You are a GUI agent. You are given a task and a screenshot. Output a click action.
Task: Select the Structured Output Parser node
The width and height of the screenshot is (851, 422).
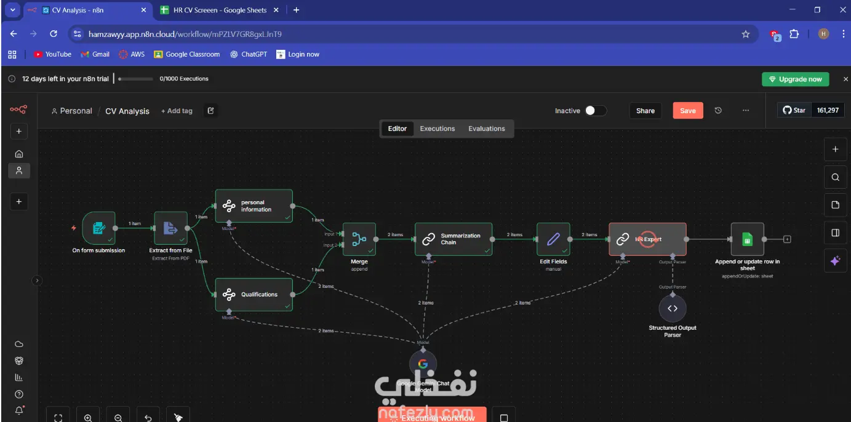[673, 308]
